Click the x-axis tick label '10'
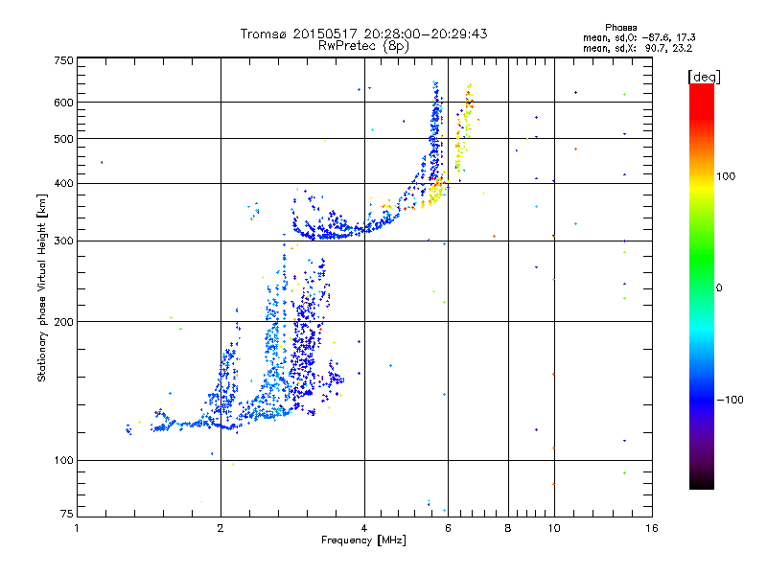767x575 pixels. 554,528
